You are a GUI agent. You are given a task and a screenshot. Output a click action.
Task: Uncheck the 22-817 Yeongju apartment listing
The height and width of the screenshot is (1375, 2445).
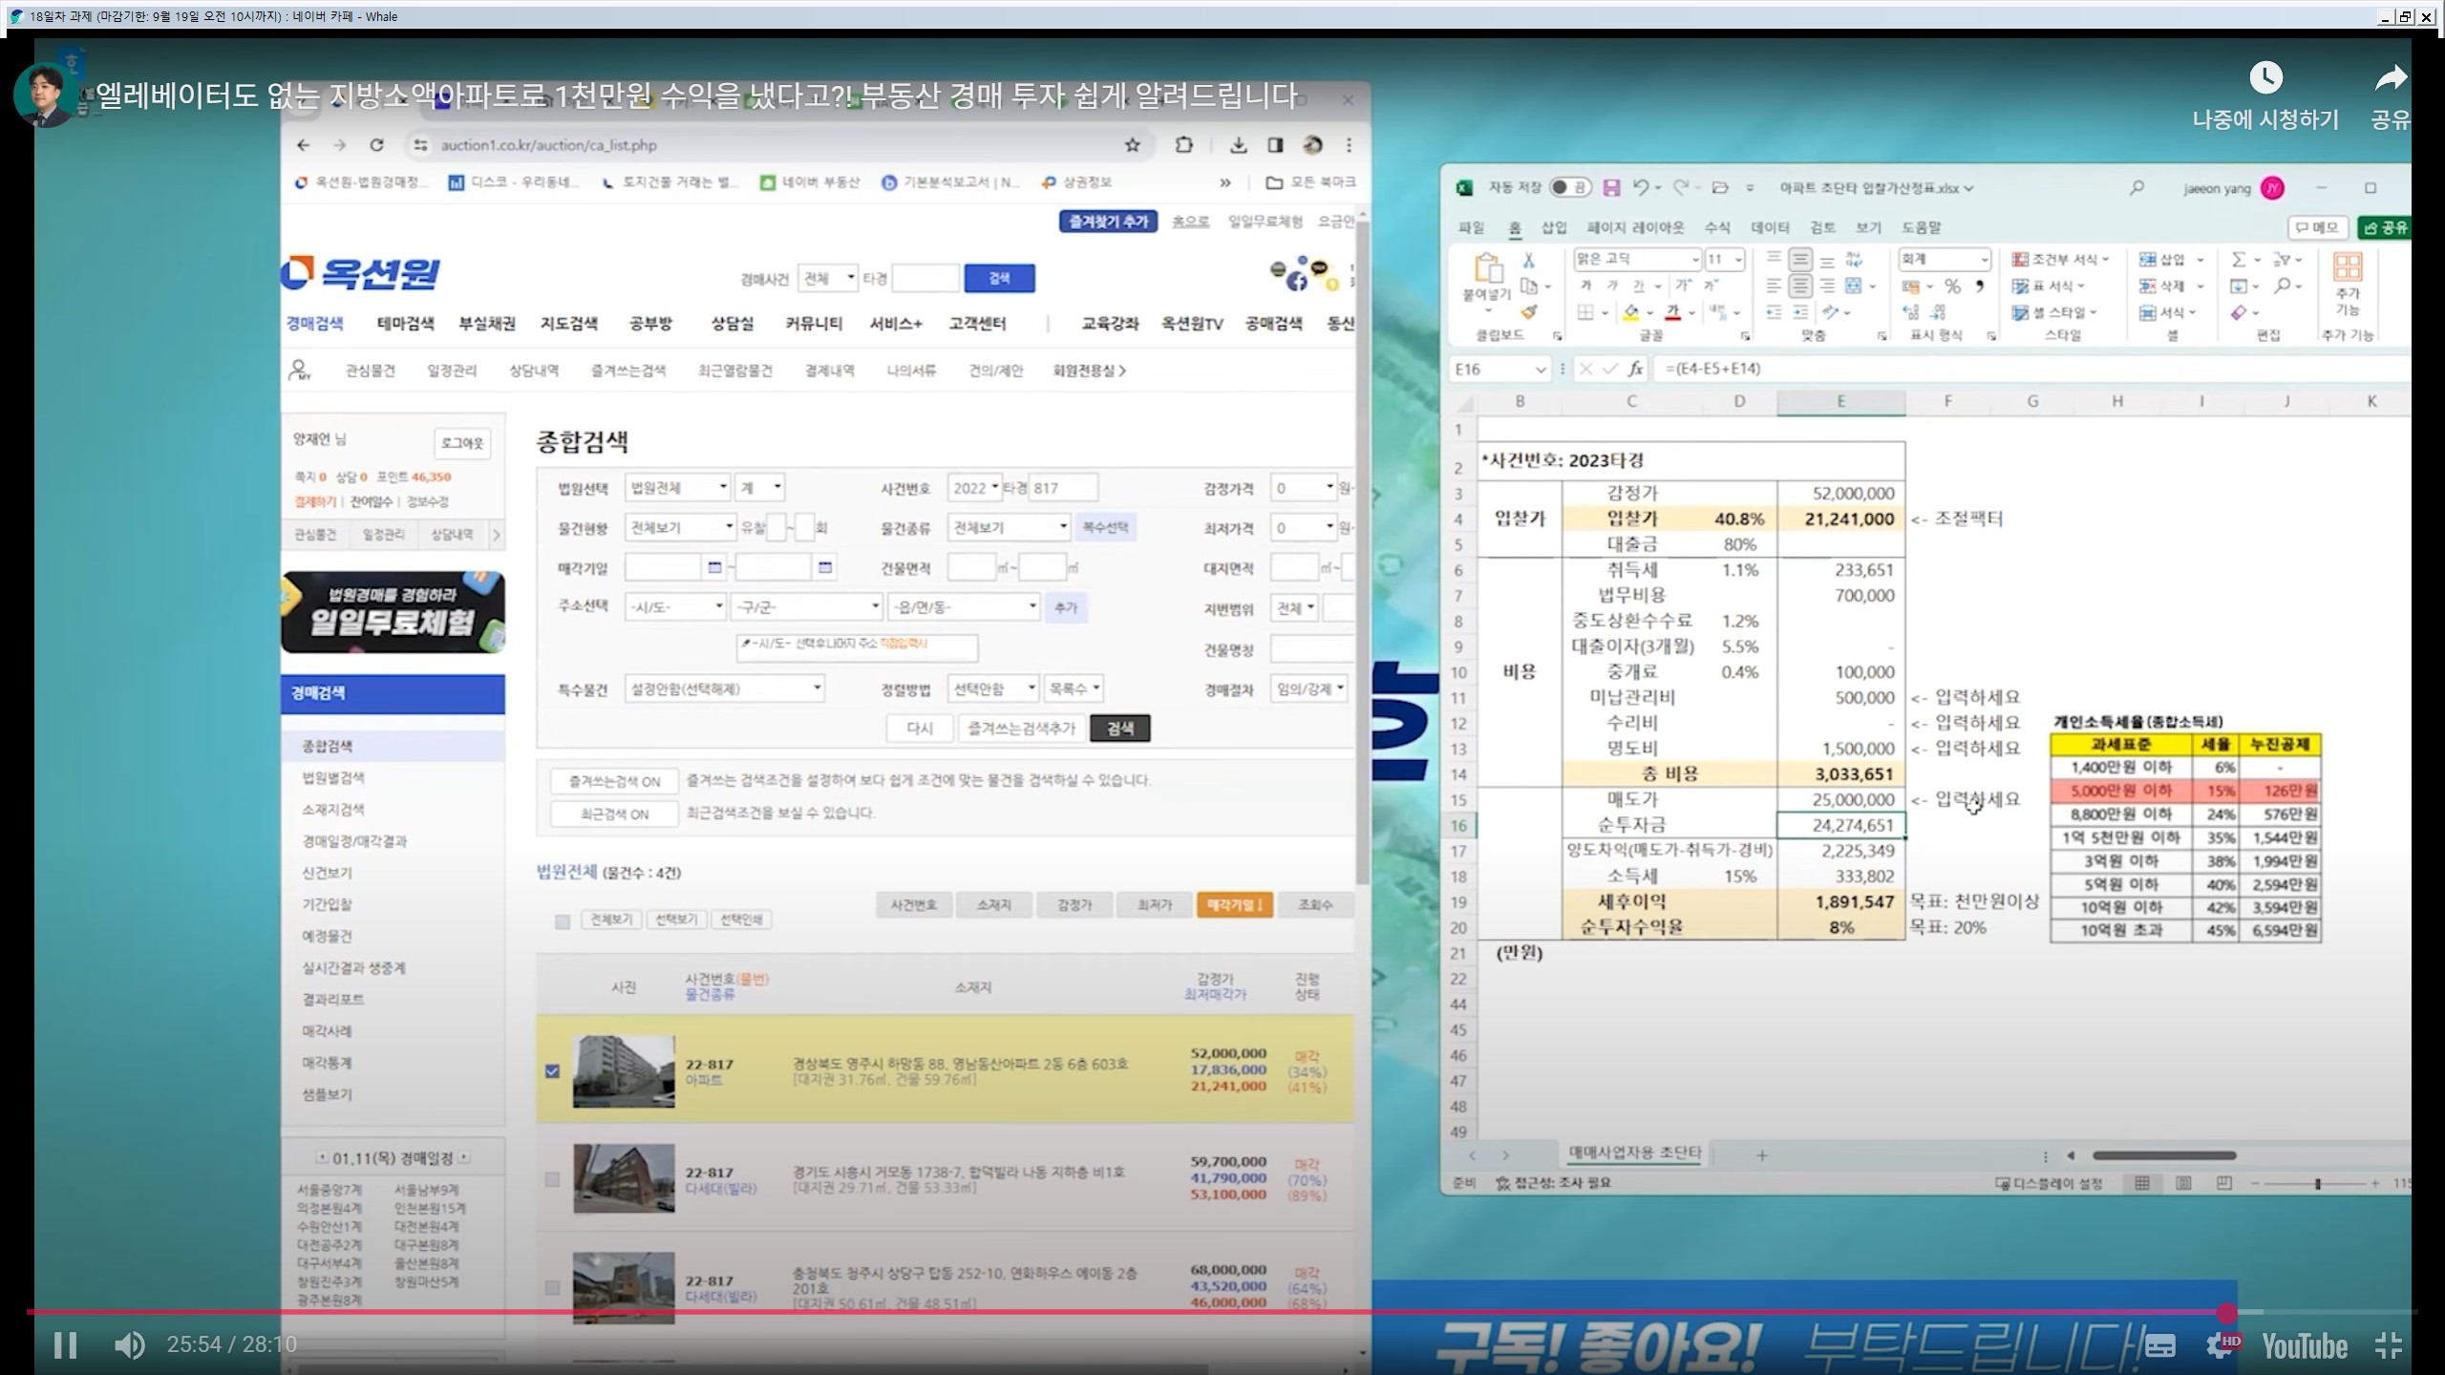[552, 1071]
